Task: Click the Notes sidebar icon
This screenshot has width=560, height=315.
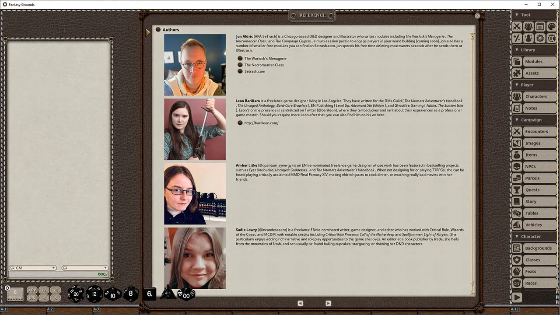Action: click(x=517, y=108)
